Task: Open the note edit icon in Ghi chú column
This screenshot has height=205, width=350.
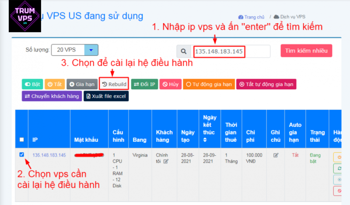Action: 276,155
